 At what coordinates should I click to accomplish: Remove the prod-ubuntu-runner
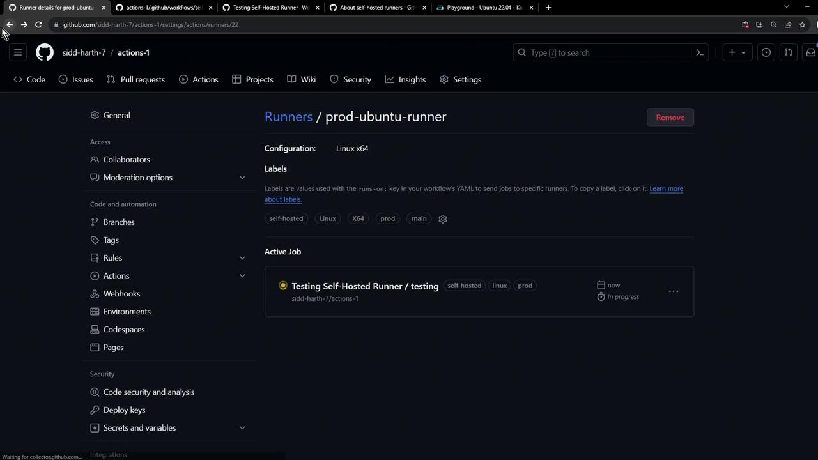[x=670, y=117]
